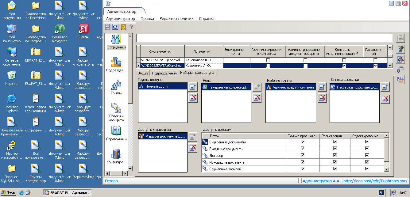Open the Windows Пуск start button
410x197 pixels.
point(8,193)
